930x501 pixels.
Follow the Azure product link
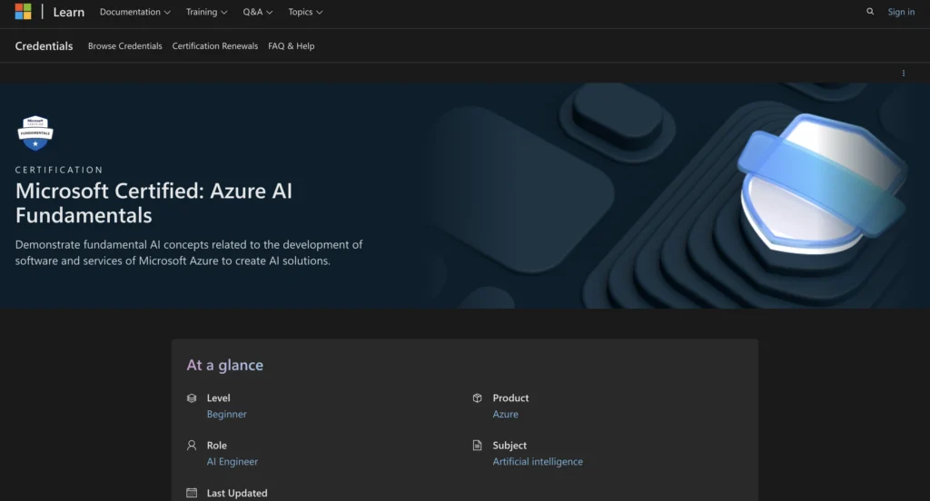coord(505,414)
